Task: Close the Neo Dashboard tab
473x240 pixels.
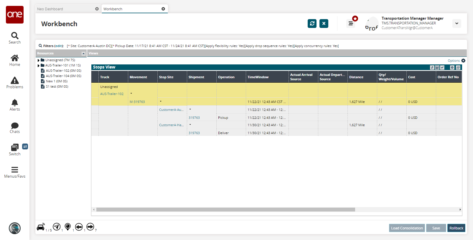Action: tap(97, 9)
